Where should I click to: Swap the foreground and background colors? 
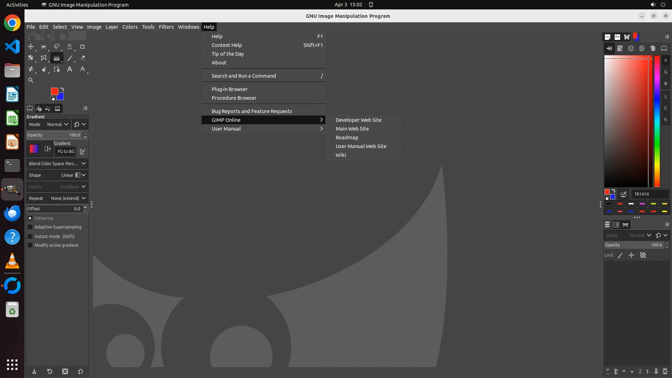pyautogui.click(x=62, y=89)
